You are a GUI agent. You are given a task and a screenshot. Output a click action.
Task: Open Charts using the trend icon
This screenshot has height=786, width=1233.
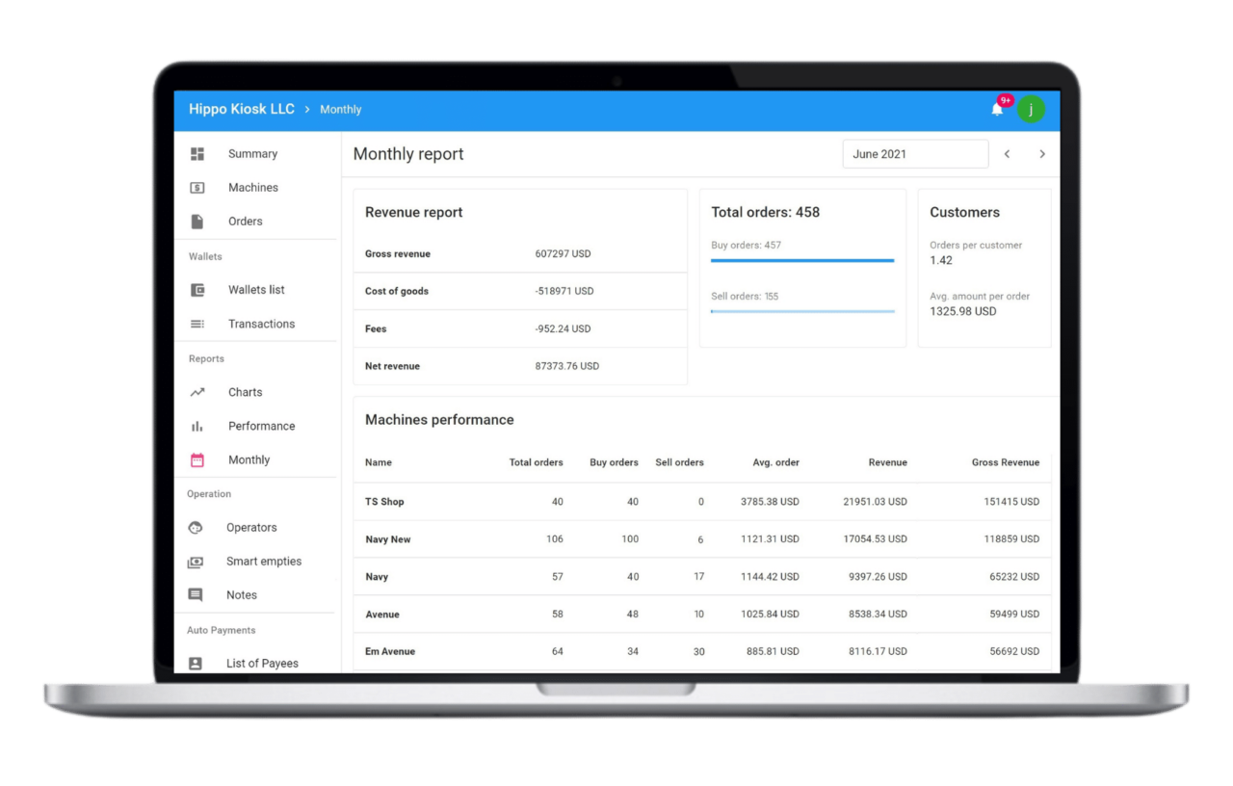(197, 392)
